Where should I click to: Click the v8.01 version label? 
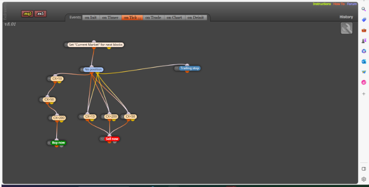pyautogui.click(x=10, y=24)
